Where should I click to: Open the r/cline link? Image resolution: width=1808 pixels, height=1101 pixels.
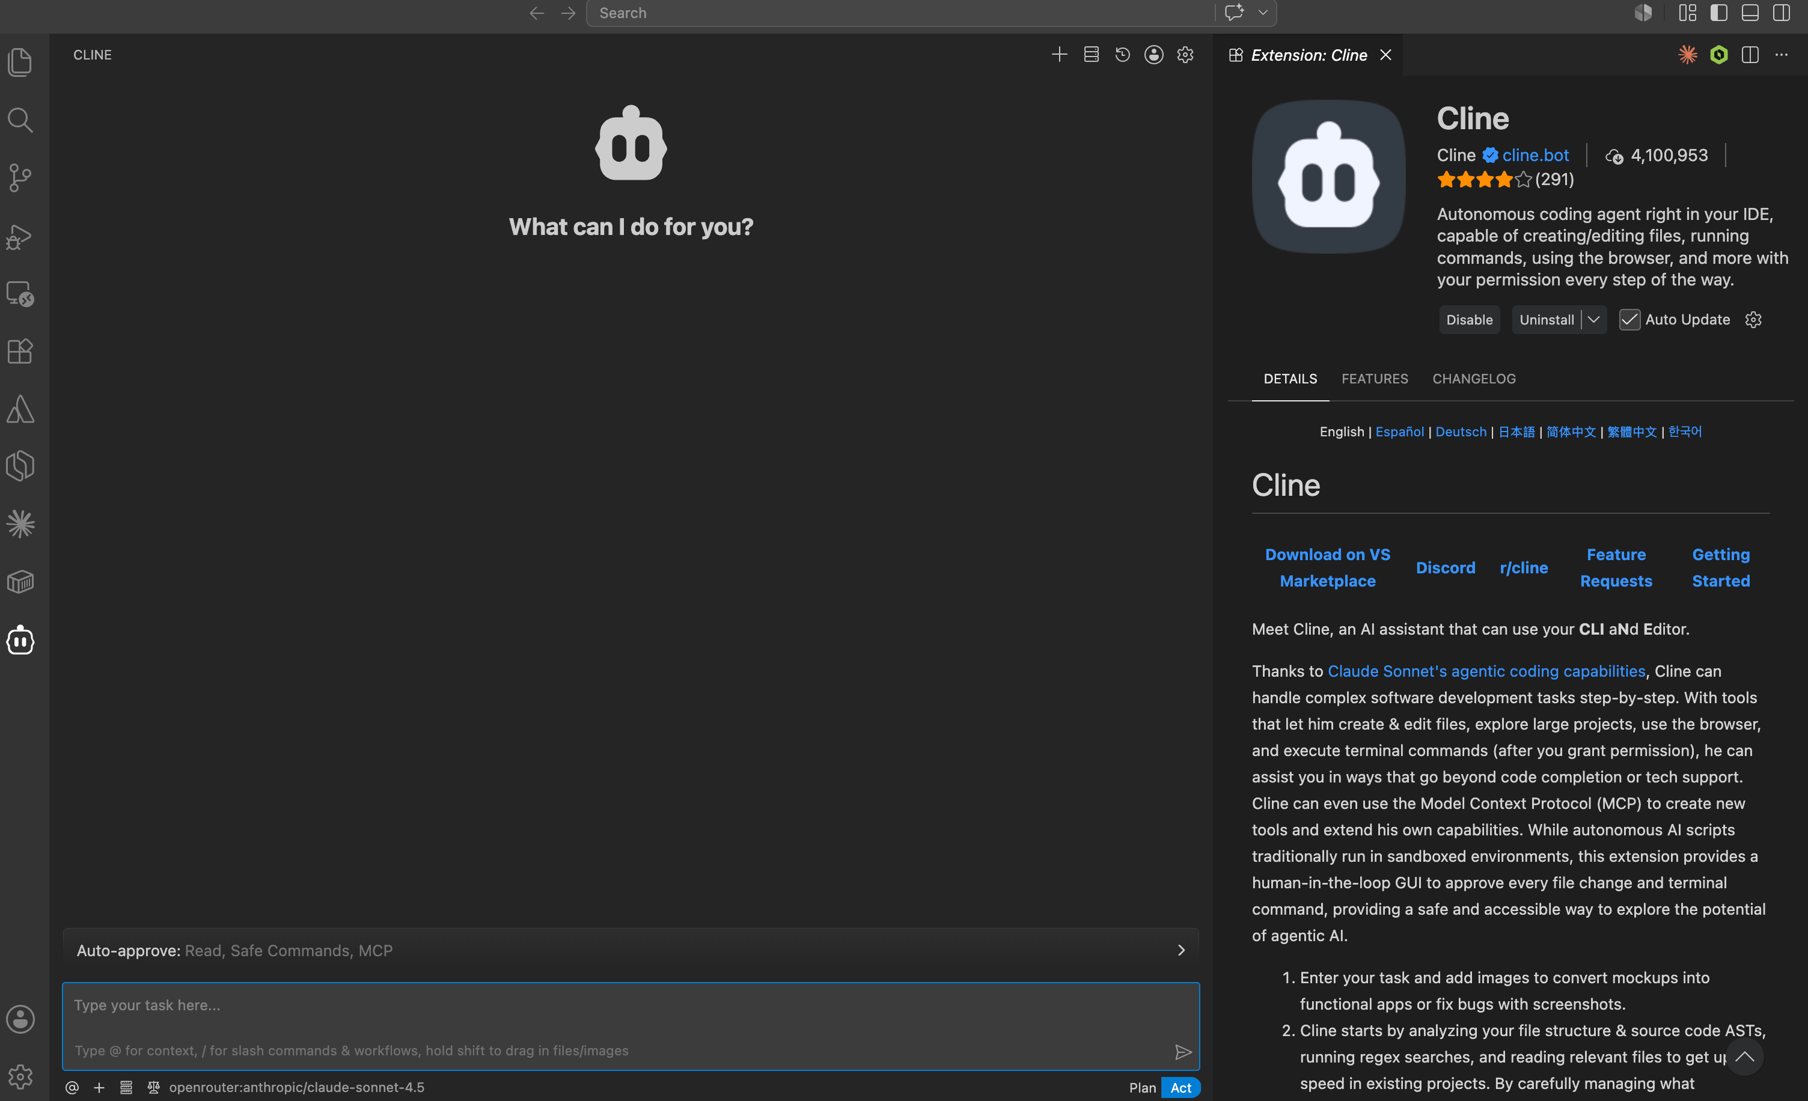(x=1523, y=568)
